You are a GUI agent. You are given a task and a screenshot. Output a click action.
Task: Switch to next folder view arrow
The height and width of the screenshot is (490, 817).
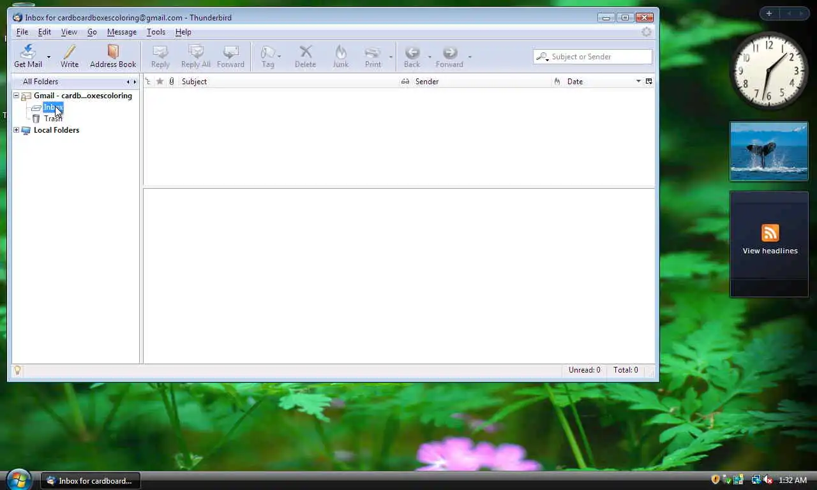coord(135,82)
